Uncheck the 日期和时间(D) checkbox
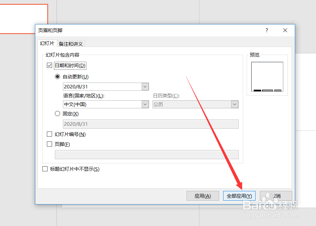Viewport: 316px width, 226px height. click(49, 65)
